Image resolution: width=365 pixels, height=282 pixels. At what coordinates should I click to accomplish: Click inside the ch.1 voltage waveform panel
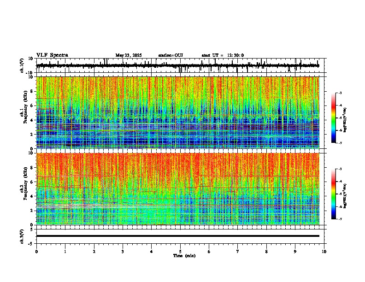181,65
